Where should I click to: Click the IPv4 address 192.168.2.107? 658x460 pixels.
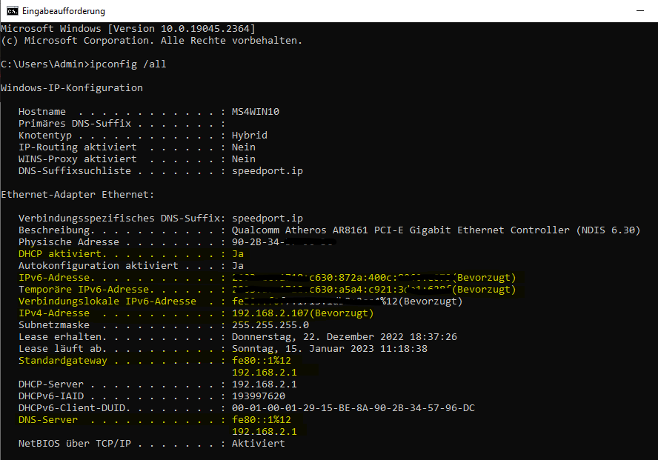click(x=265, y=313)
